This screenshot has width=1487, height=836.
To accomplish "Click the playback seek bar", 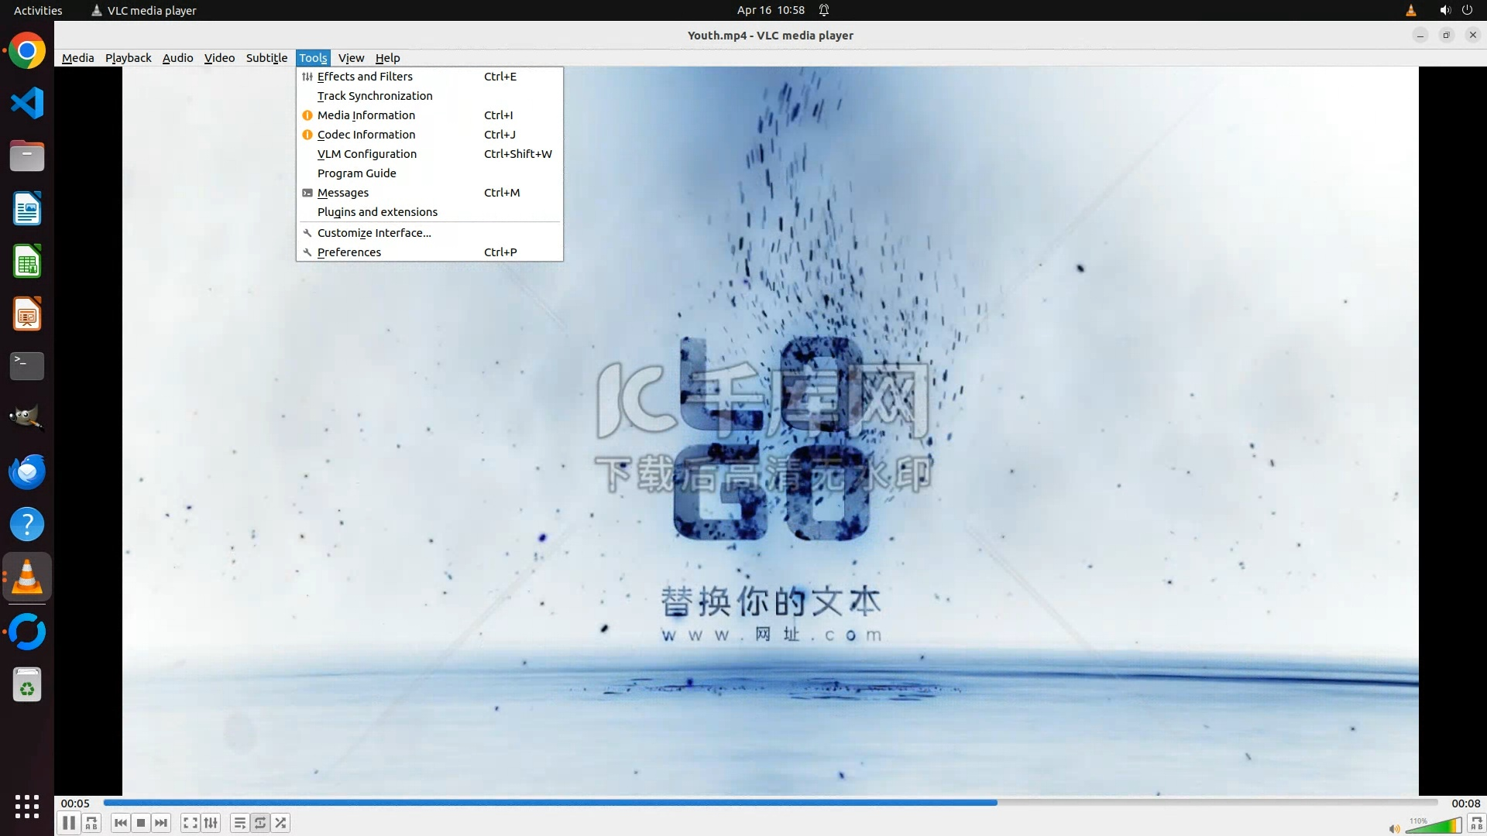I will coord(771,803).
